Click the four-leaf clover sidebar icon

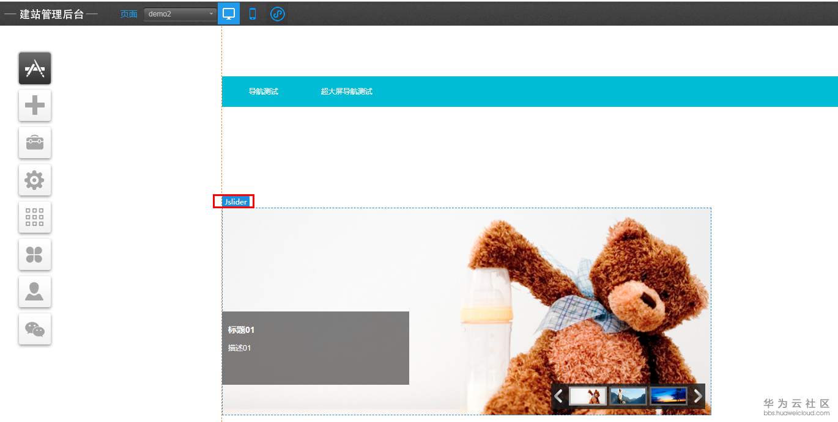35,254
